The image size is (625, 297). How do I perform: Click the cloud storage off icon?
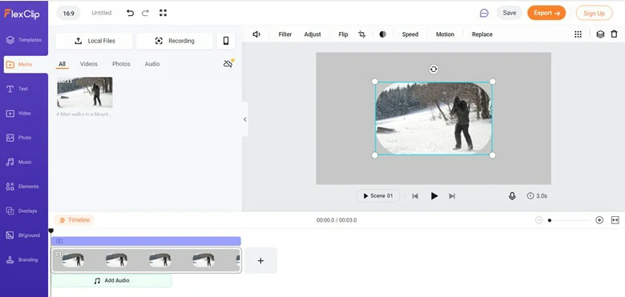228,64
